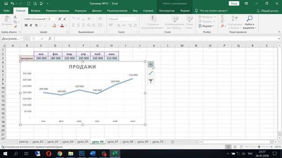282x158 pixels.
Task: Click the accessibility status bar message
Action: [x=32, y=147]
